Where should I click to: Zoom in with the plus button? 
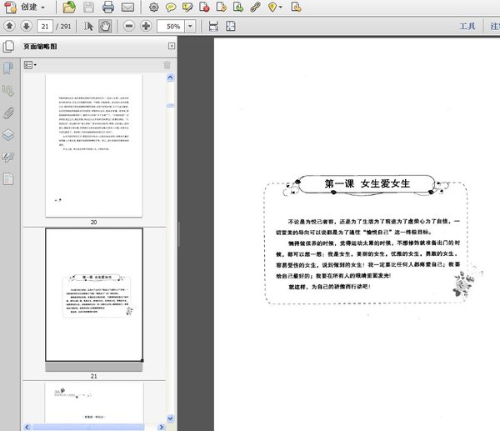click(146, 26)
